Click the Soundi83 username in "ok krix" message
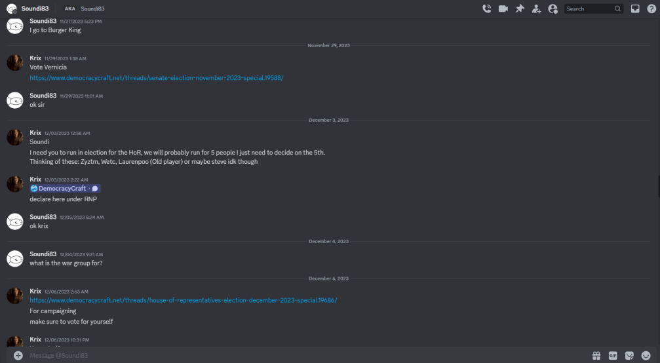Image resolution: width=660 pixels, height=363 pixels. (x=43, y=217)
